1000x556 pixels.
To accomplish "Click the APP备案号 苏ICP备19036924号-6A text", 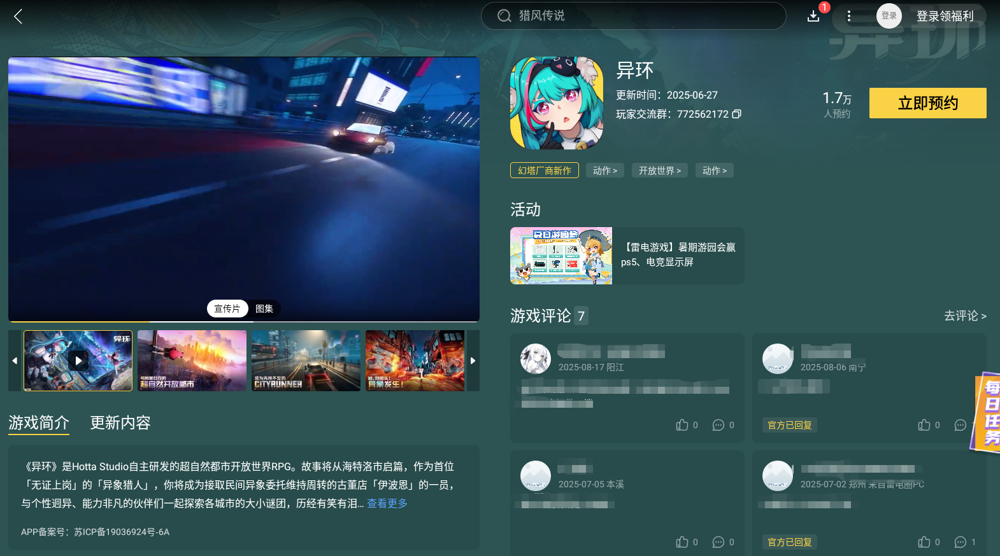I will point(96,532).
